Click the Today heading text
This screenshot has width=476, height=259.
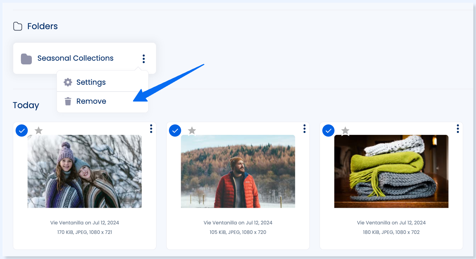26,105
